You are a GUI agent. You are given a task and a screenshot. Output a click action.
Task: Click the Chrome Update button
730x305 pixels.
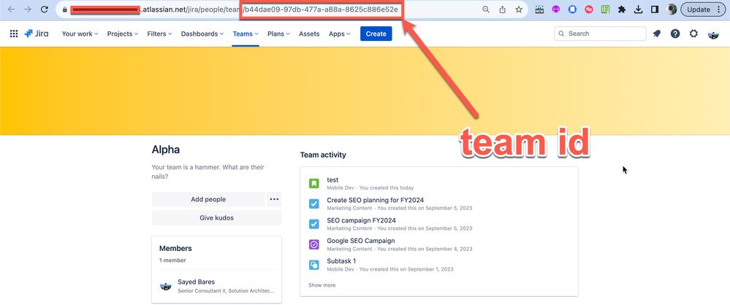tap(703, 9)
